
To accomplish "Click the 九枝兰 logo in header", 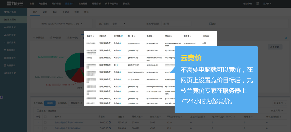I will (15, 4).
